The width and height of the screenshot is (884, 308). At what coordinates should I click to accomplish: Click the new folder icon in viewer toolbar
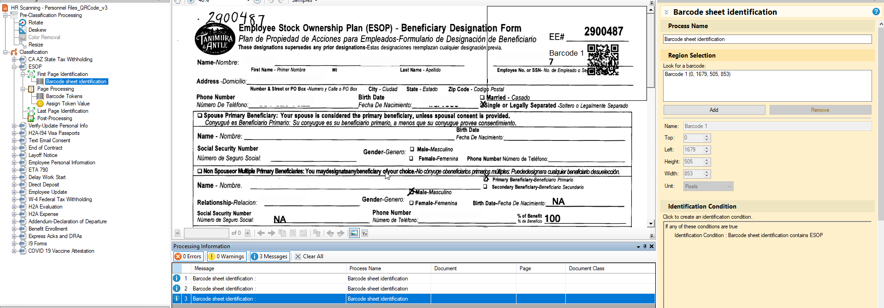303,233
